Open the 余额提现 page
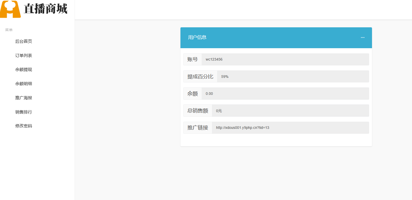412x200 pixels. point(23,70)
